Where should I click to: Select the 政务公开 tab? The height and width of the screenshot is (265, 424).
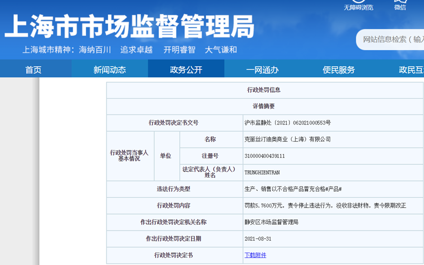click(186, 70)
